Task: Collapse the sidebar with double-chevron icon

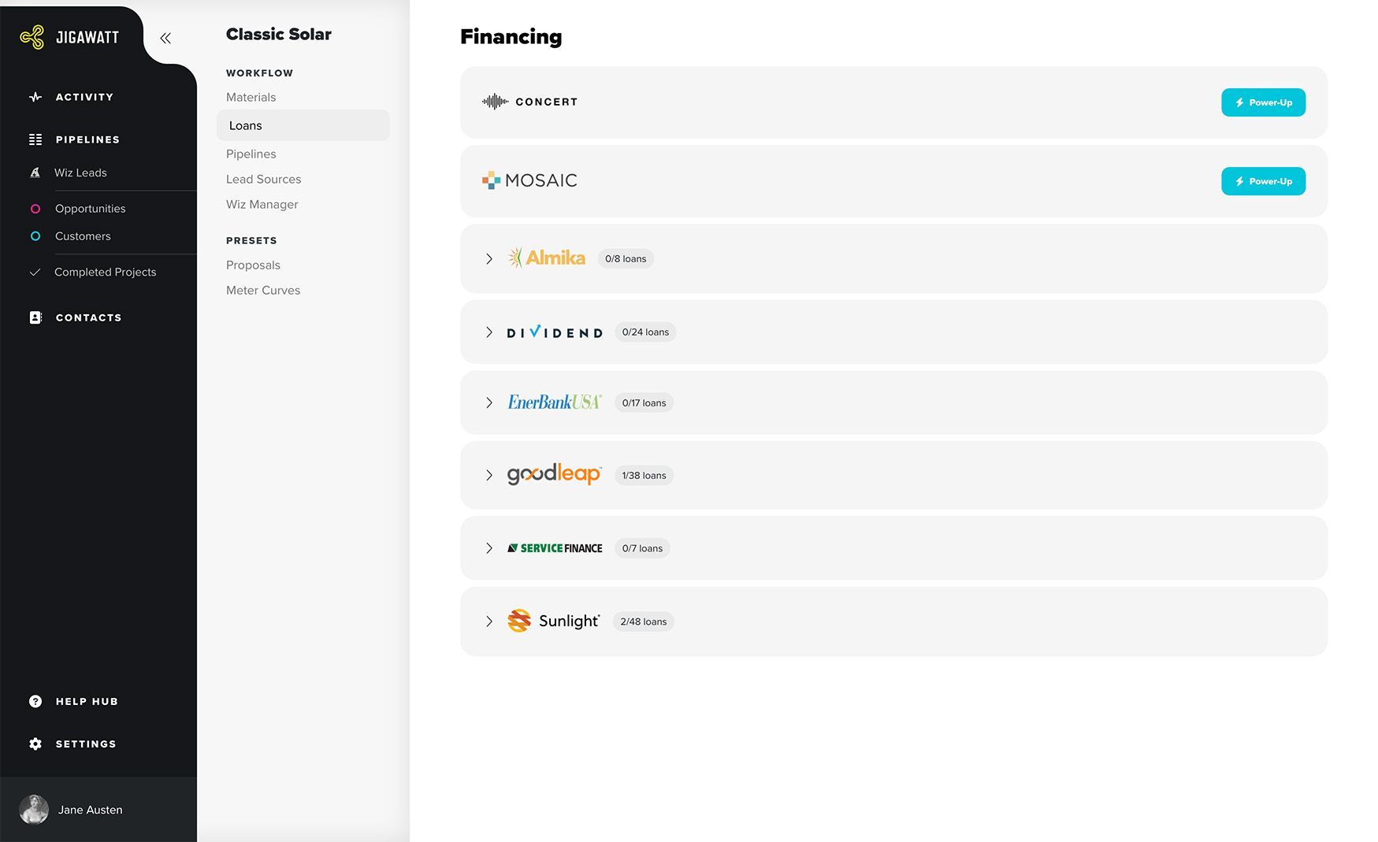Action: [165, 38]
